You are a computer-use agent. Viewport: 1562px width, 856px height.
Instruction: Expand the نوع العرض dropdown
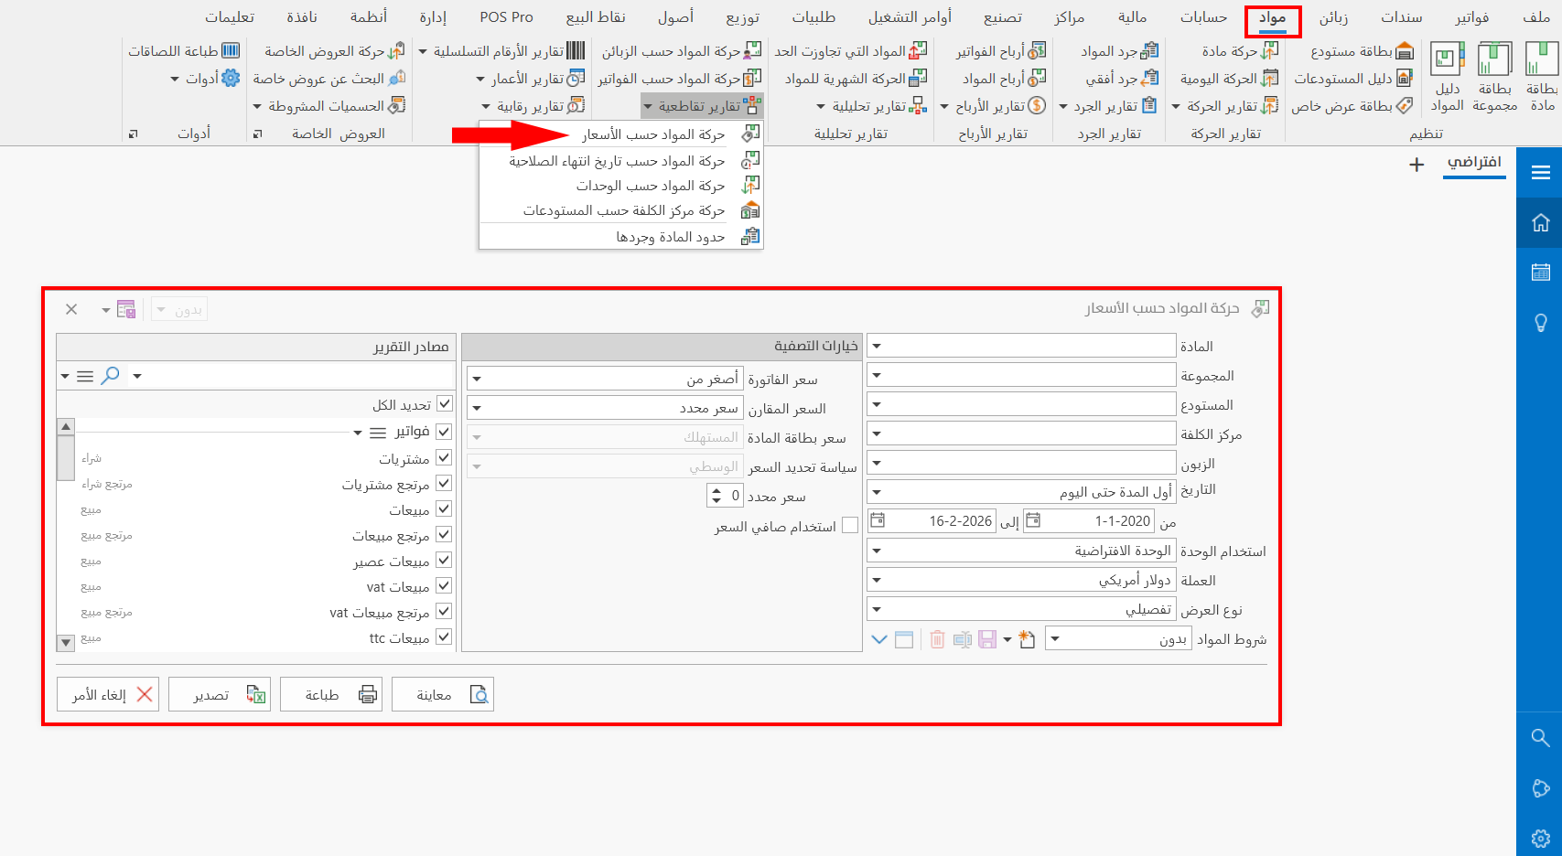coord(877,608)
